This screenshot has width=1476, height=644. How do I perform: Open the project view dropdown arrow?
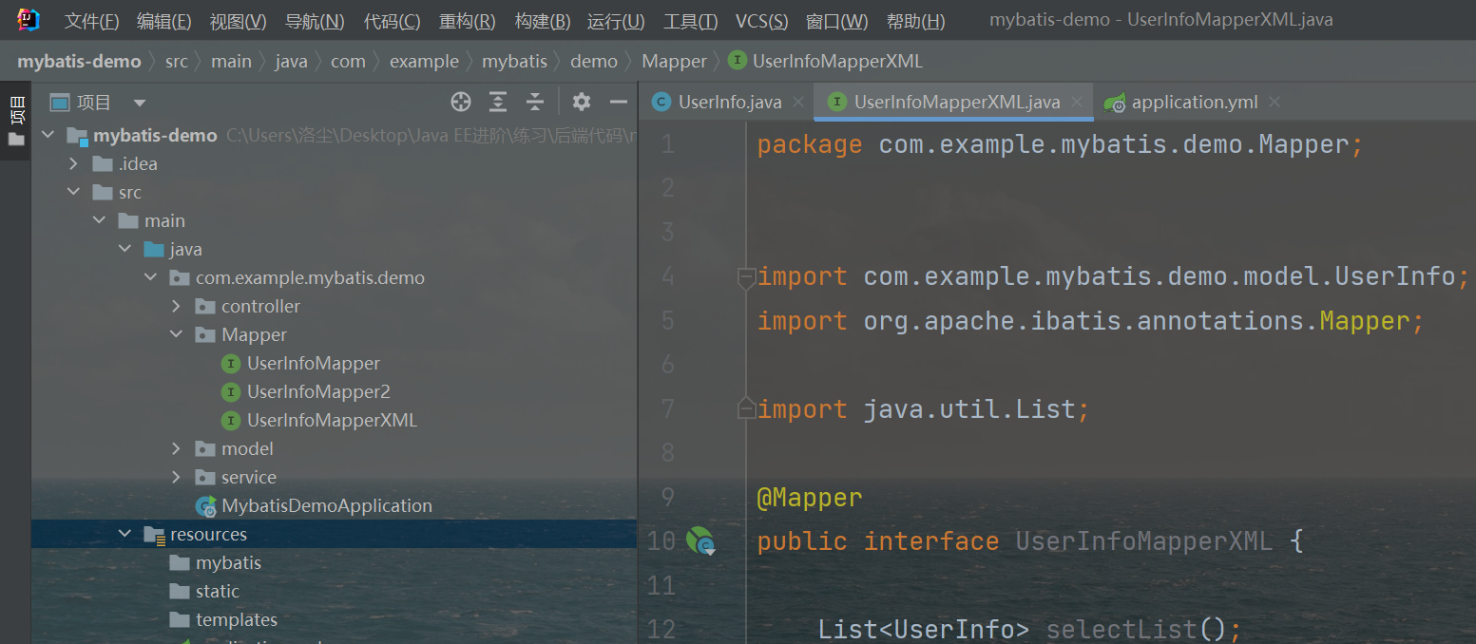tap(140, 103)
